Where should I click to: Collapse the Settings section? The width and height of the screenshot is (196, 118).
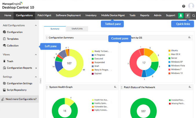[36, 77]
